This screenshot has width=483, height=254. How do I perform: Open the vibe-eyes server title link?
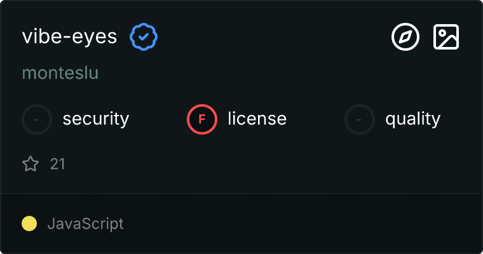pyautogui.click(x=69, y=37)
